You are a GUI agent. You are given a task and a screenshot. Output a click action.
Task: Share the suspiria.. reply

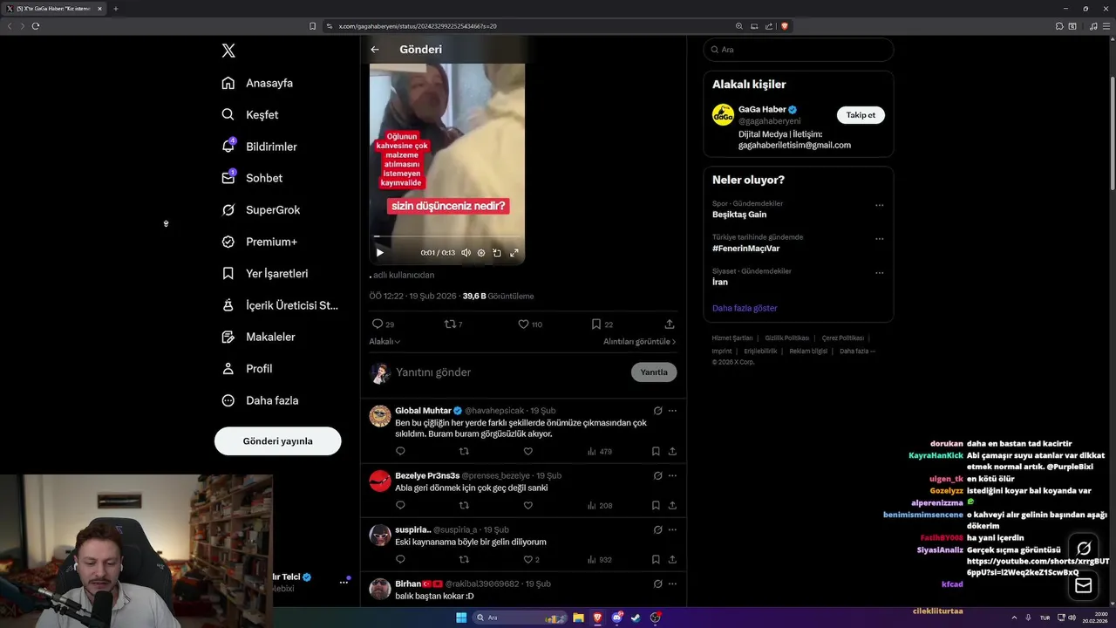[672, 560]
